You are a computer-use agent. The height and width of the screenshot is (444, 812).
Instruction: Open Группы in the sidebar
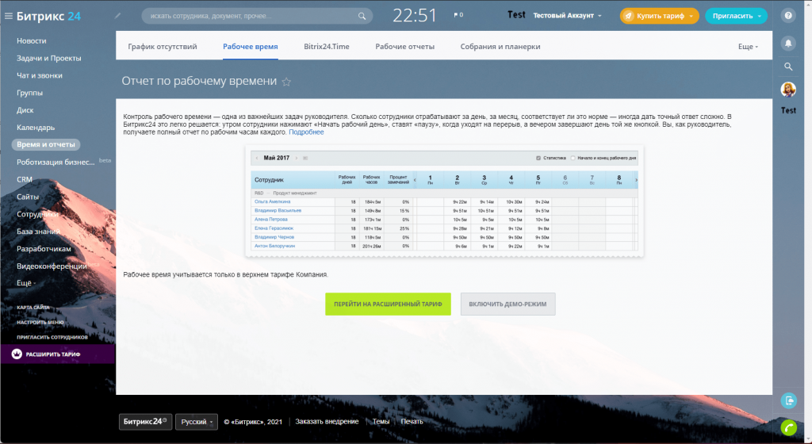[29, 93]
